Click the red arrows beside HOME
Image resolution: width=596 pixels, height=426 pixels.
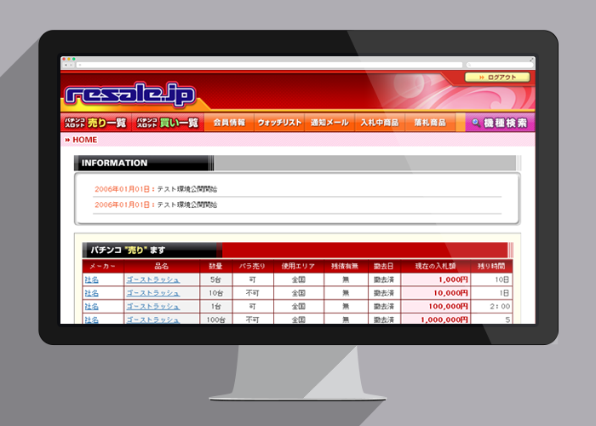click(67, 140)
